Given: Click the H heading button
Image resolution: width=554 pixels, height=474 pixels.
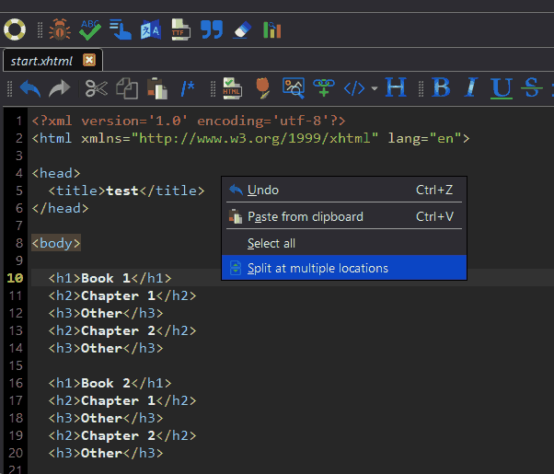Looking at the screenshot, I should (x=396, y=87).
